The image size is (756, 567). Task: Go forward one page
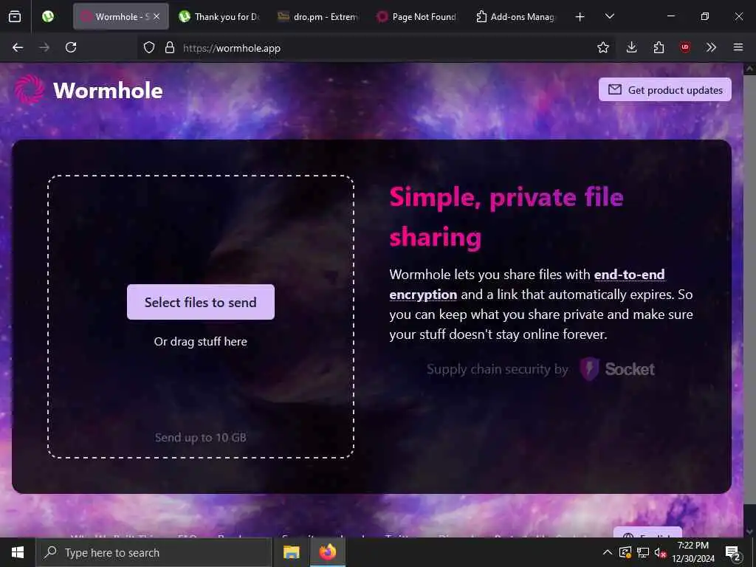[x=44, y=48]
